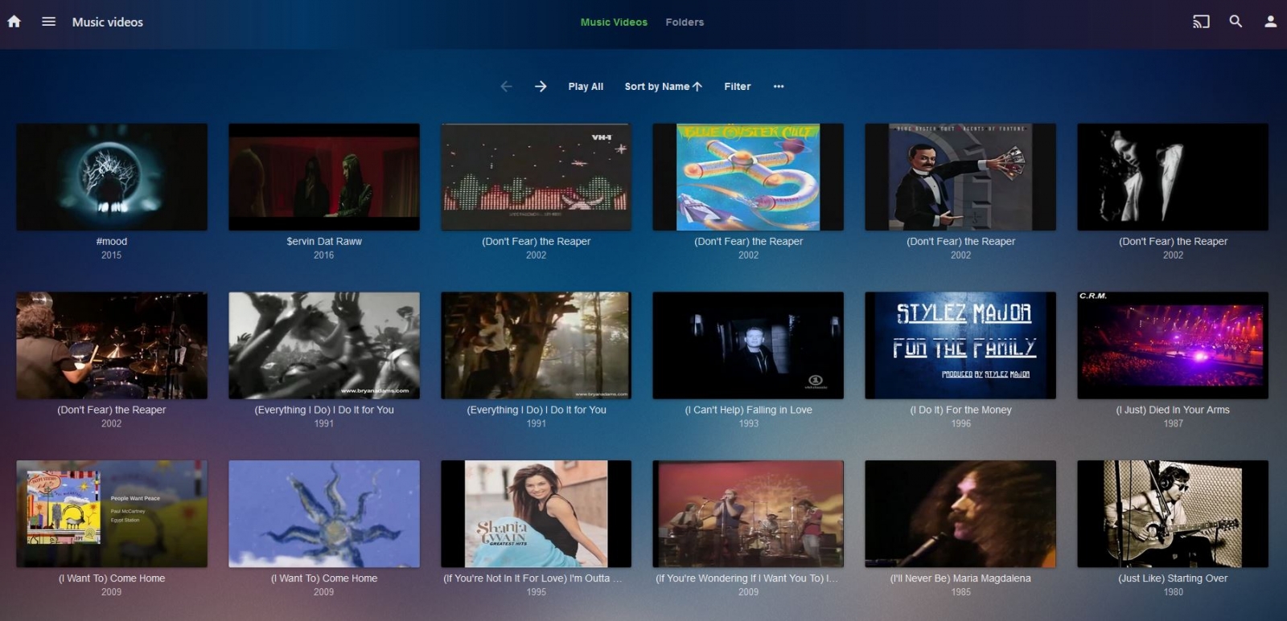
Task: Open the $ervin Dat Raww thumbnail
Action: click(324, 177)
